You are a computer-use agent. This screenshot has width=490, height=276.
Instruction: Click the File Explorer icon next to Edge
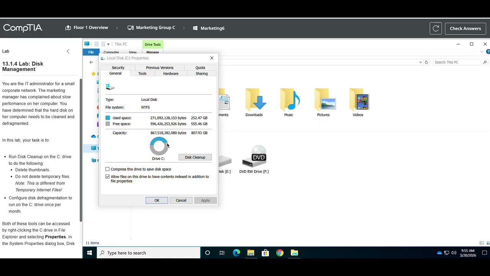(251, 253)
